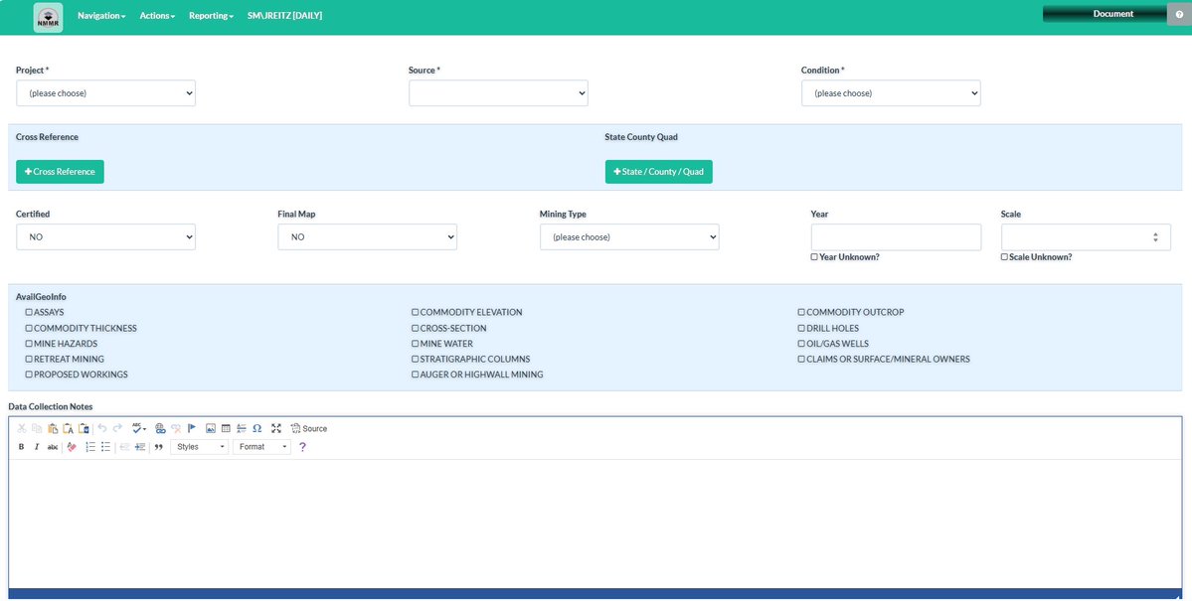The width and height of the screenshot is (1192, 601).
Task: Click the Undo arrow in the editor
Action: [101, 428]
